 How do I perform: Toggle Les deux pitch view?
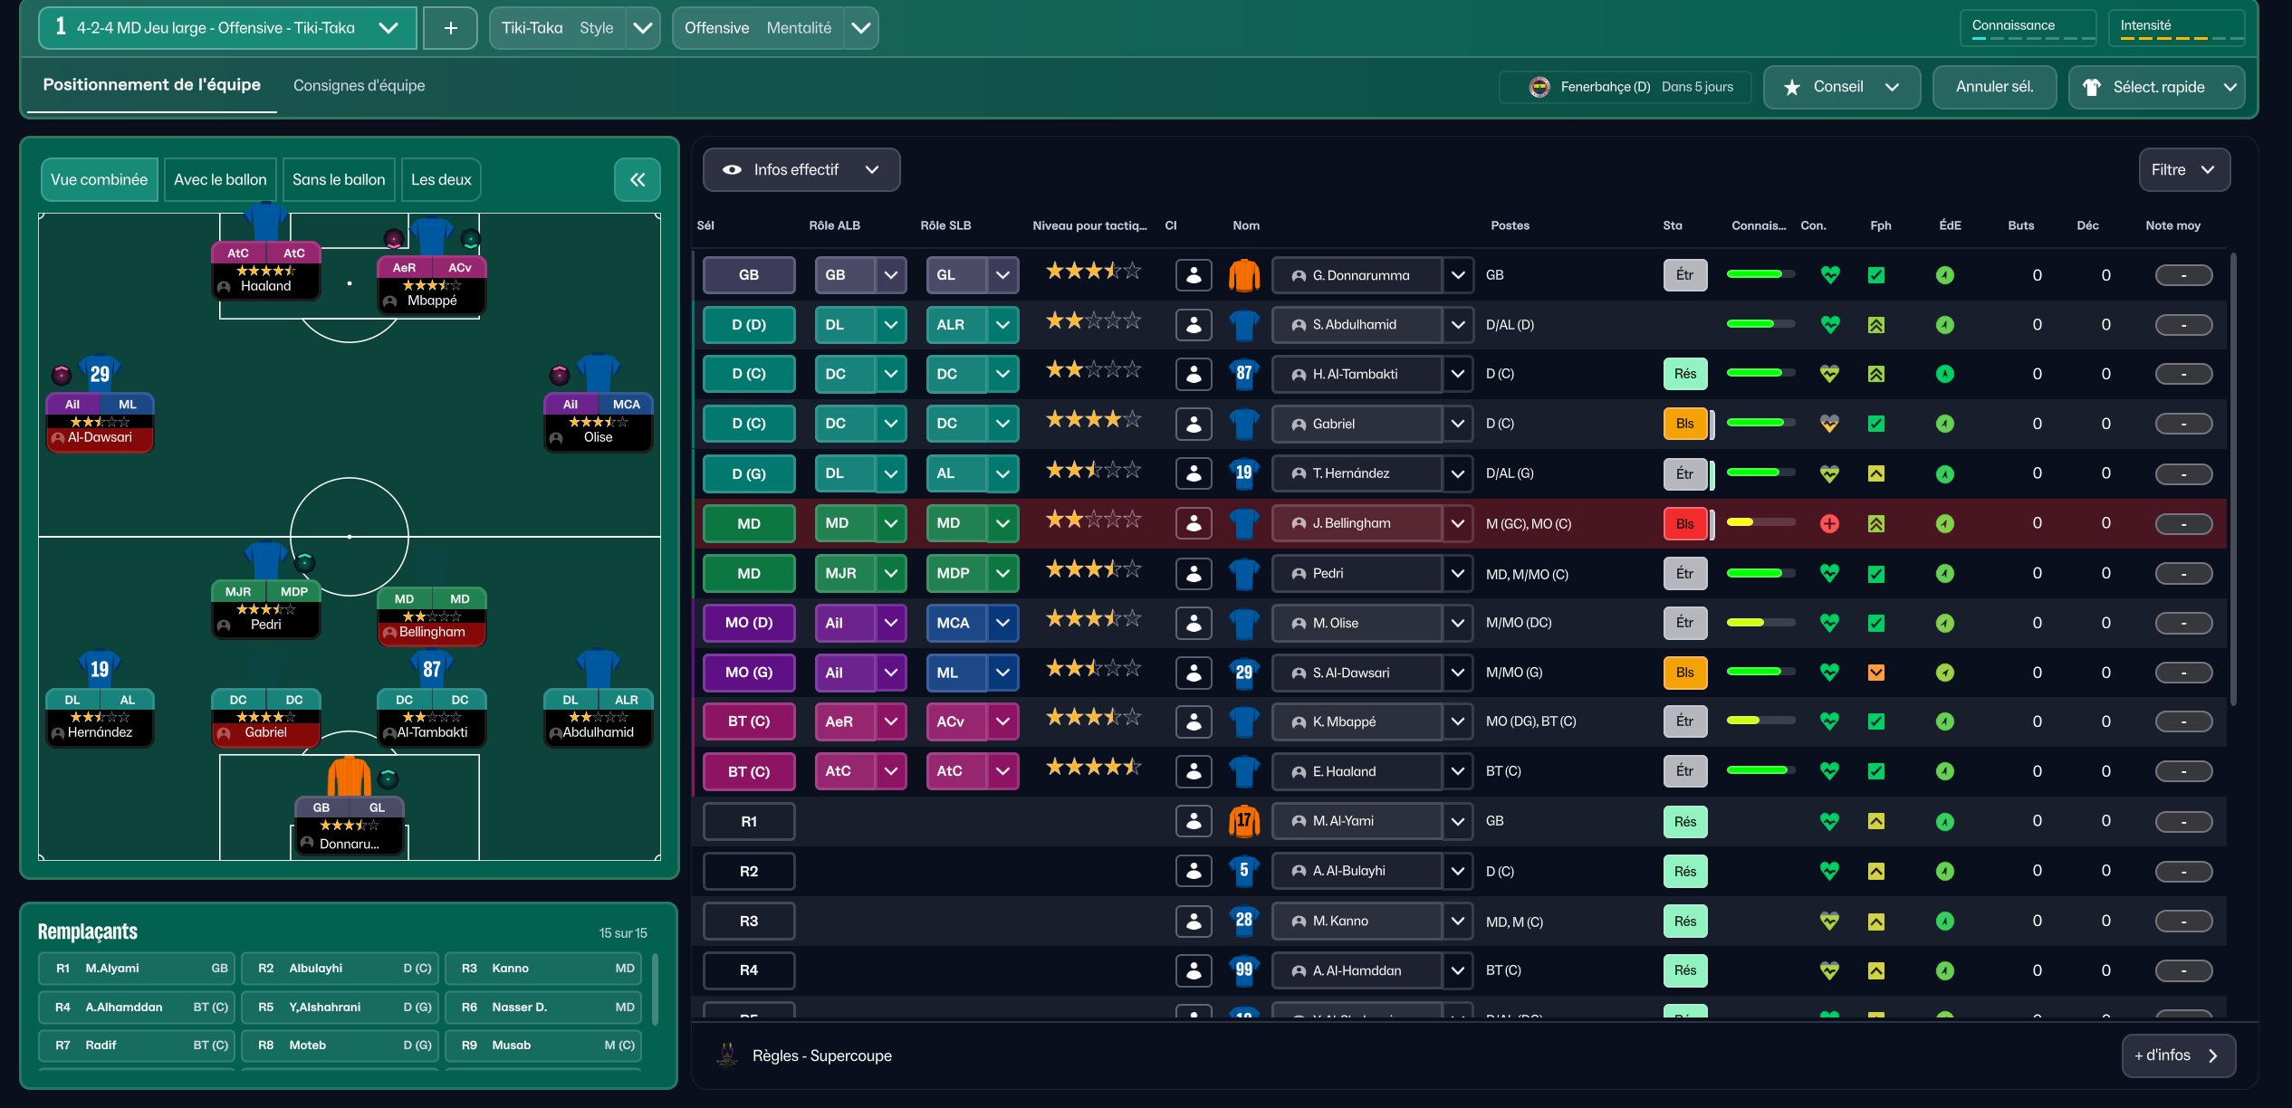tap(441, 179)
